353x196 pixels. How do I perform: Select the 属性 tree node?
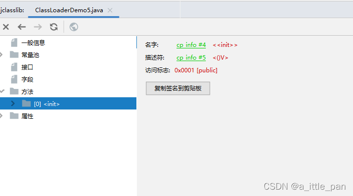click(x=27, y=116)
